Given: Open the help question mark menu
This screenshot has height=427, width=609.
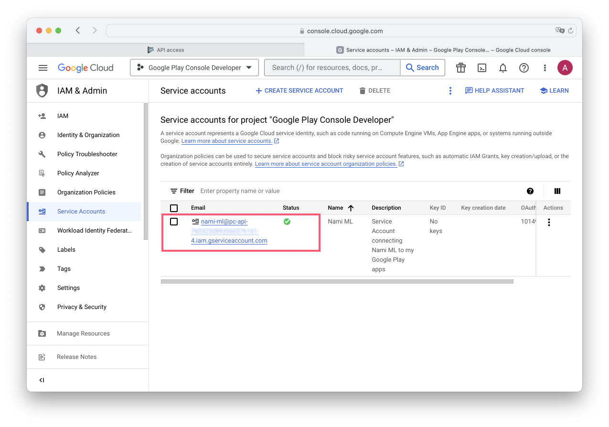Looking at the screenshot, I should pyautogui.click(x=524, y=68).
